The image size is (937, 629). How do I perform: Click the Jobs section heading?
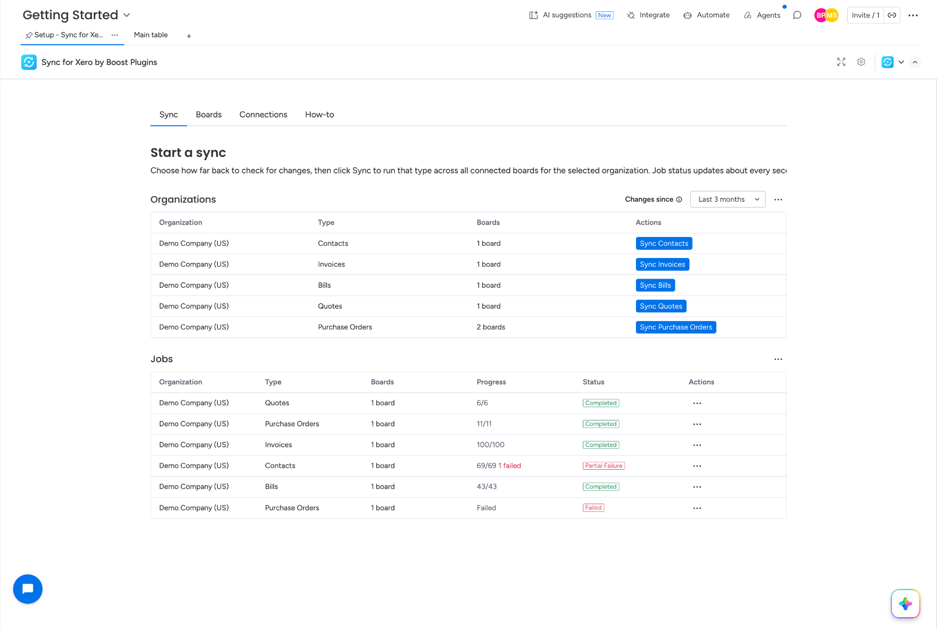(x=162, y=359)
